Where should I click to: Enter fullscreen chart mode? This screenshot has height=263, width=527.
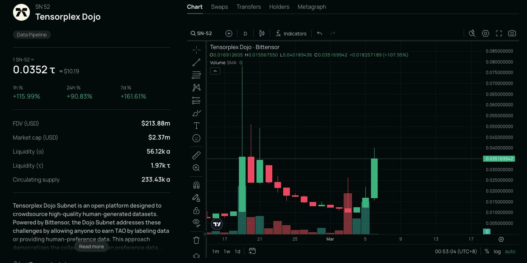tap(499, 33)
